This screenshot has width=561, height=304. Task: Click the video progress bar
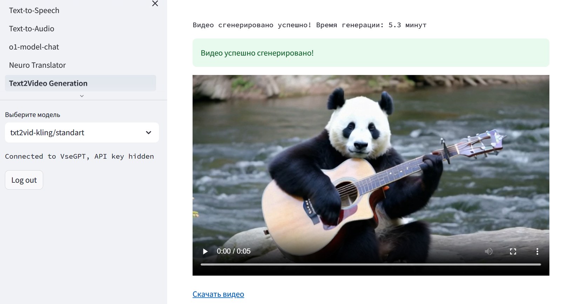pyautogui.click(x=371, y=264)
